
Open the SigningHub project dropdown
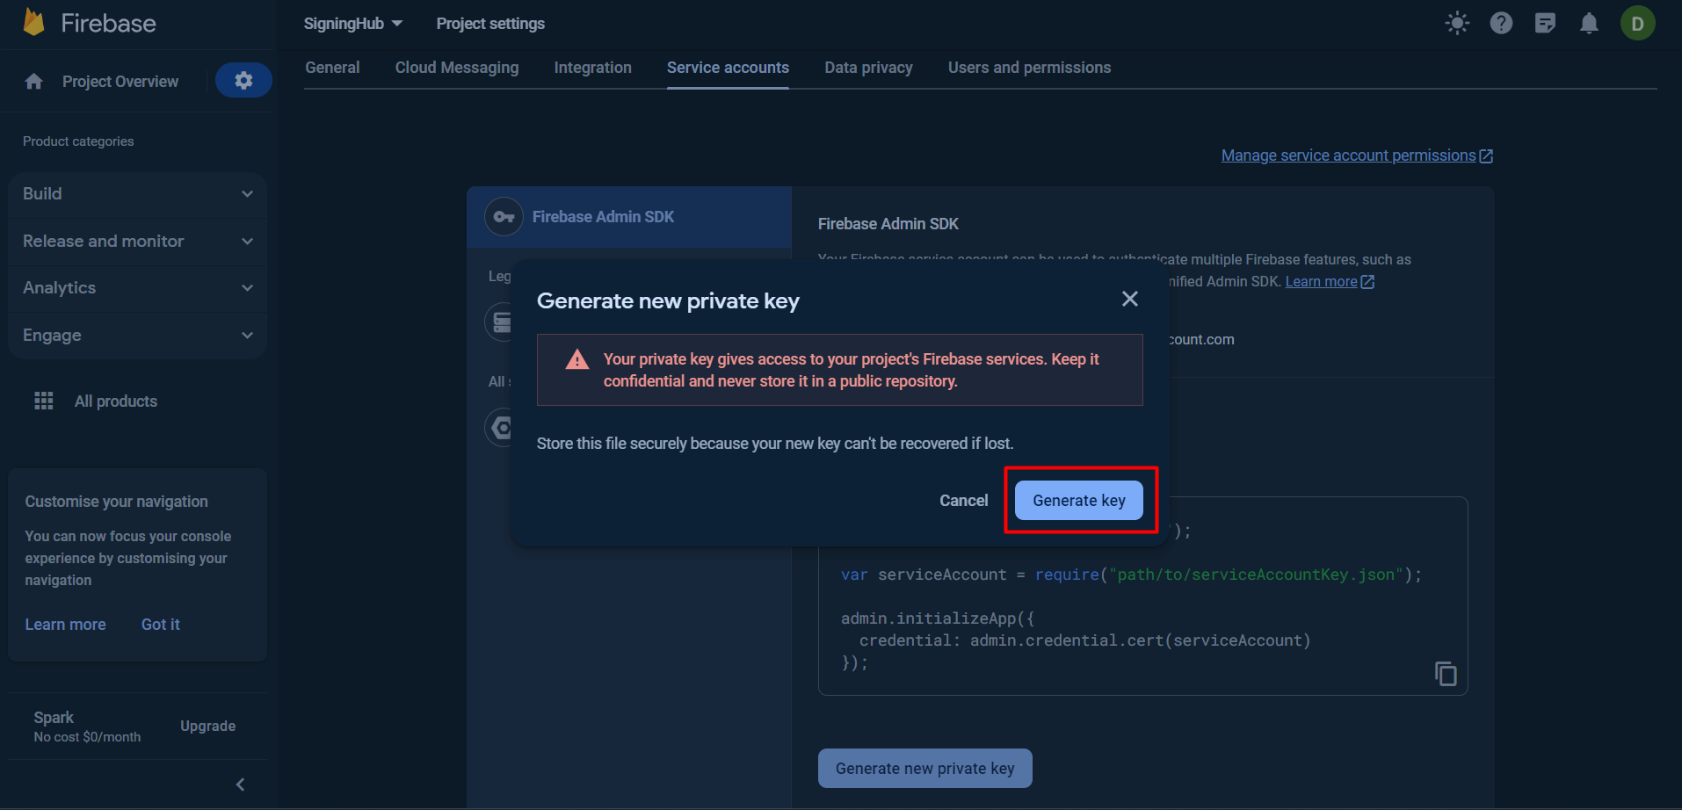(353, 24)
